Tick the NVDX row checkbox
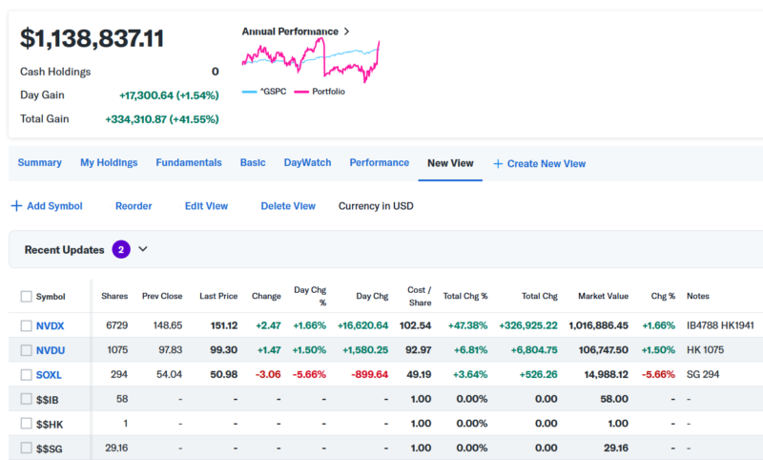The image size is (763, 460). point(26,325)
